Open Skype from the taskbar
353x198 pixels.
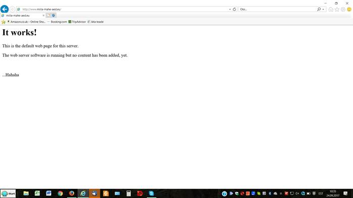pos(152,193)
